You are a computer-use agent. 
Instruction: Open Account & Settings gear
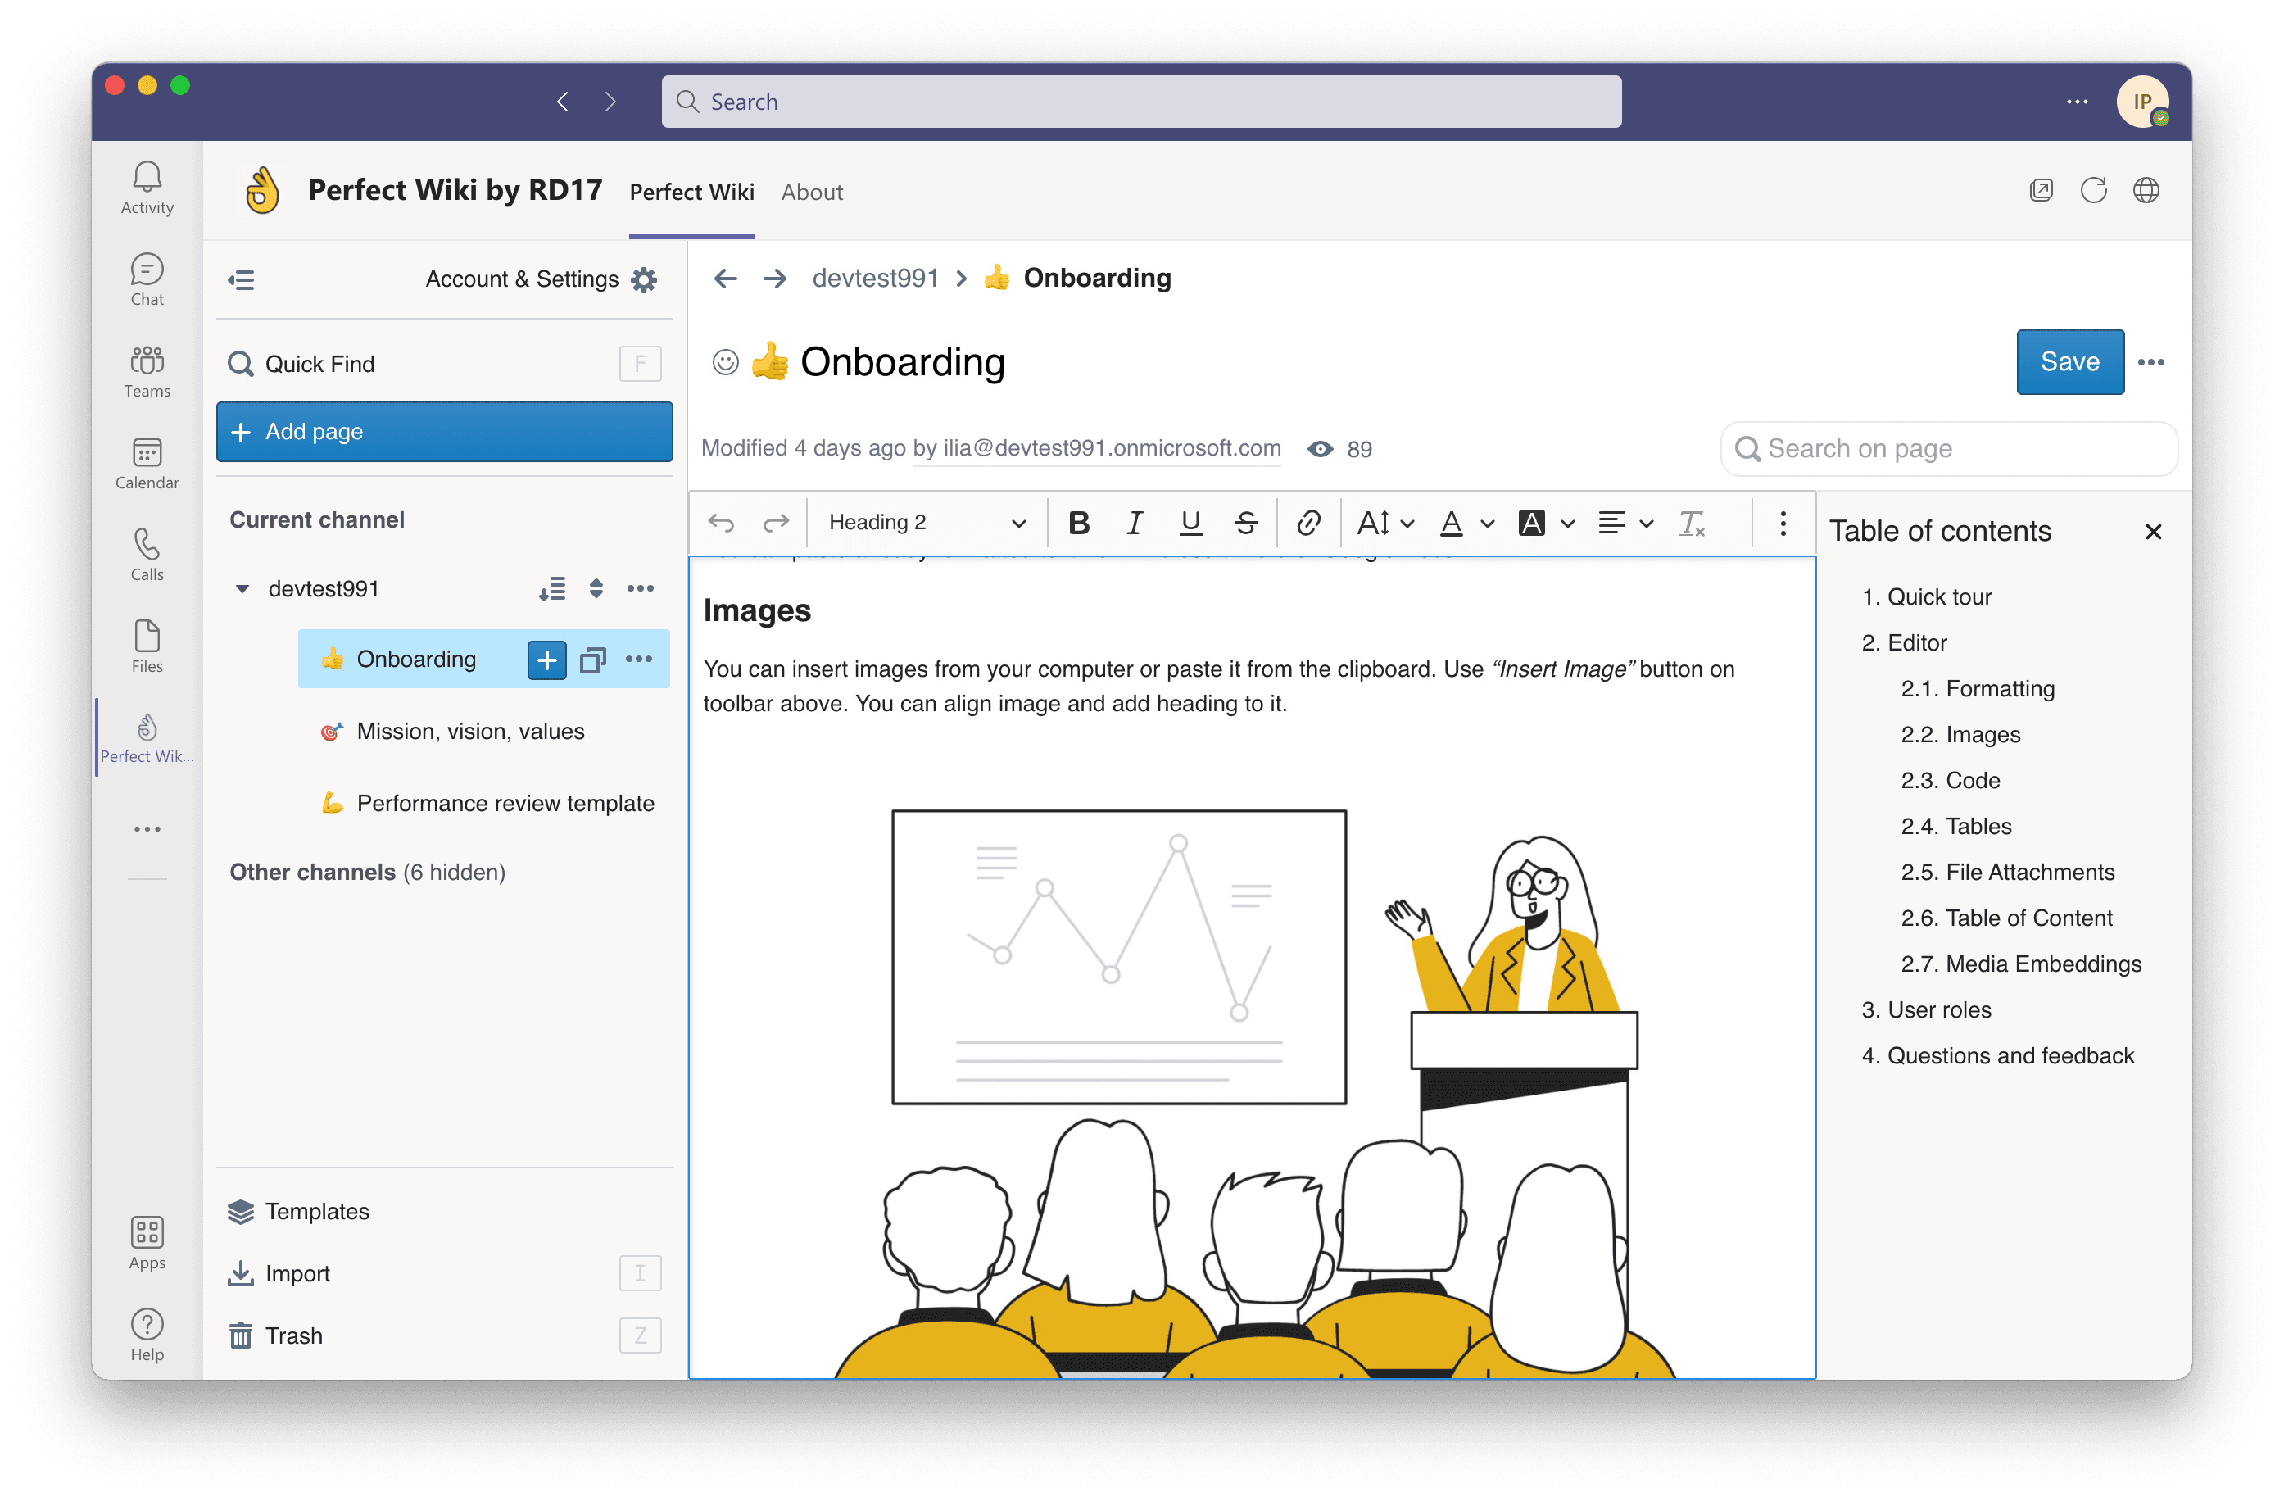[644, 279]
